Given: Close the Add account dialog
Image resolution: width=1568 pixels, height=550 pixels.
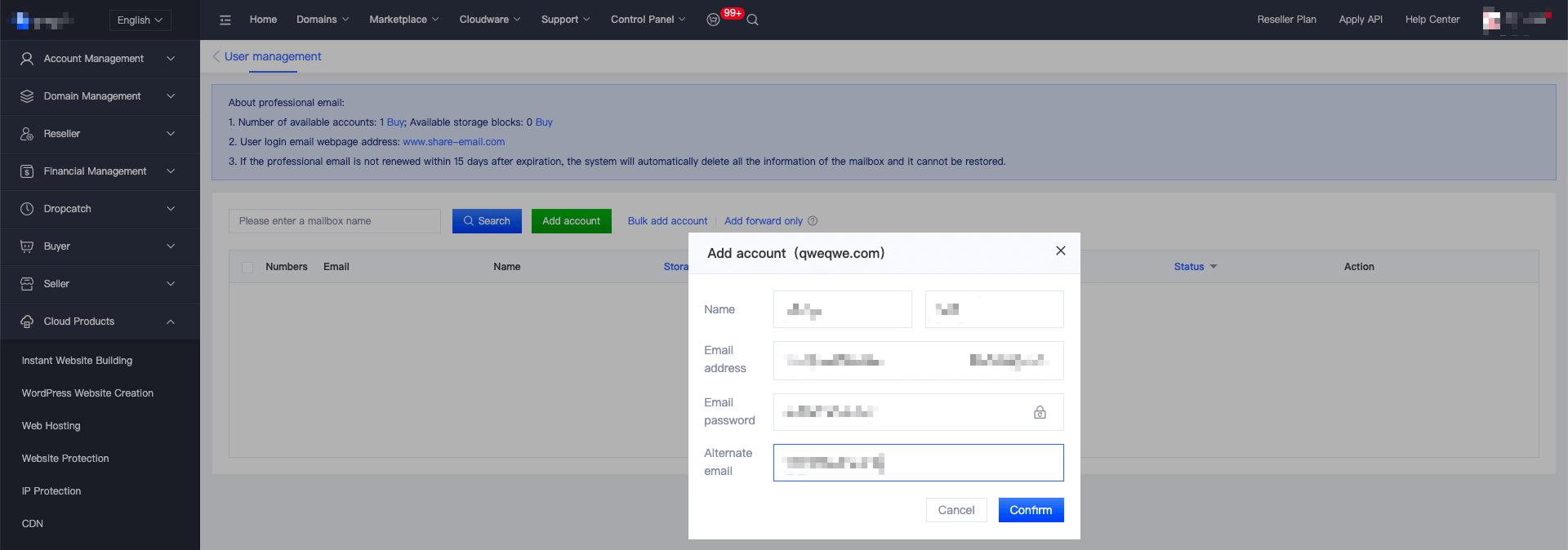Looking at the screenshot, I should [1060, 251].
